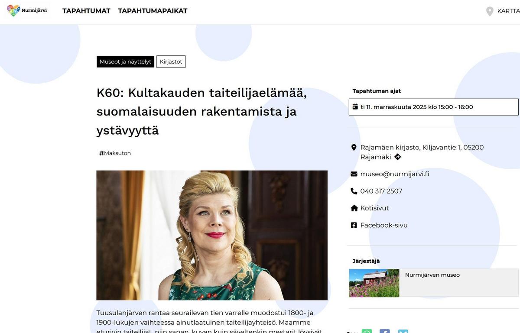Open the Kotisivut link

pos(374,208)
